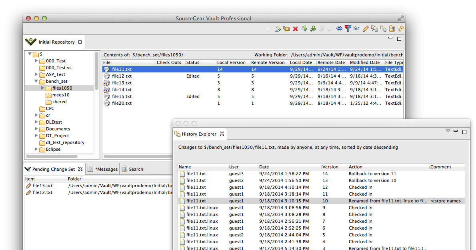Sort file list by Local Version column
The width and height of the screenshot is (476, 250).
[233, 62]
